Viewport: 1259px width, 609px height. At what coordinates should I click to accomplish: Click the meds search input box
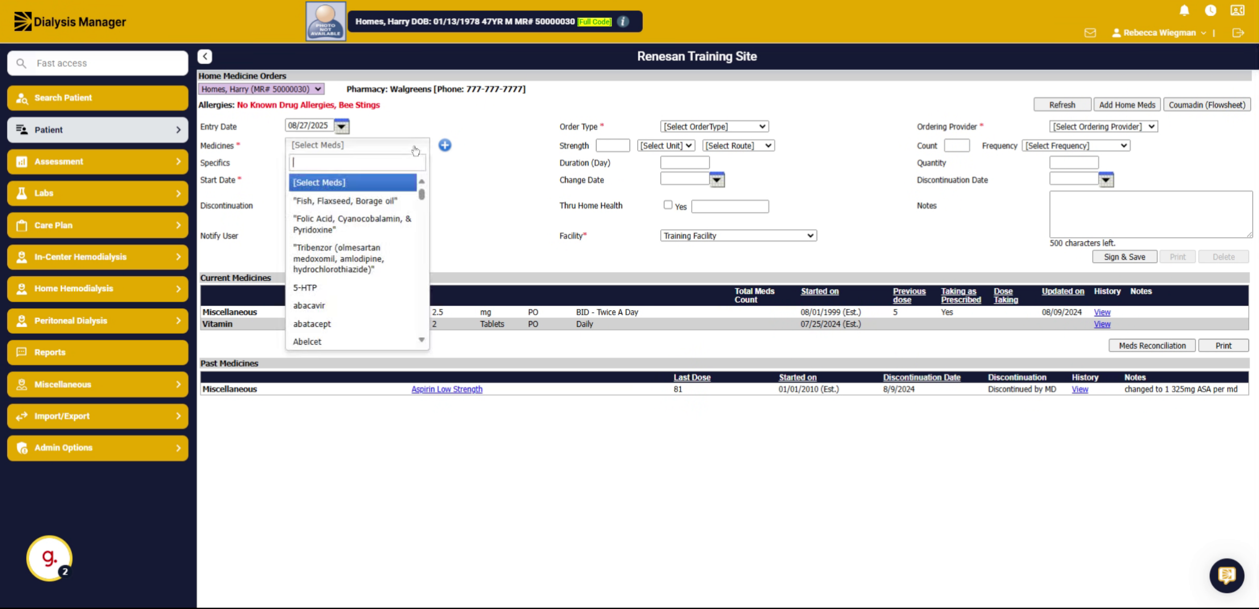pos(357,163)
